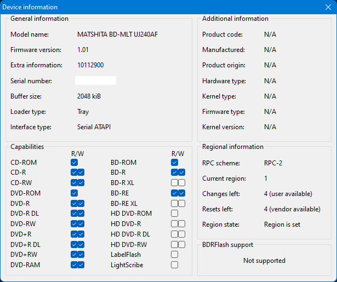Toggle the HD DVD-RW write checkbox

[x=181, y=244]
